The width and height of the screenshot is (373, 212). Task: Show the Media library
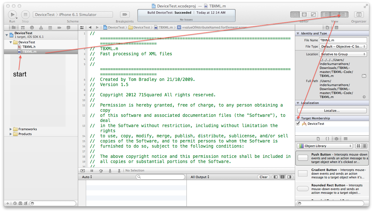point(346,139)
